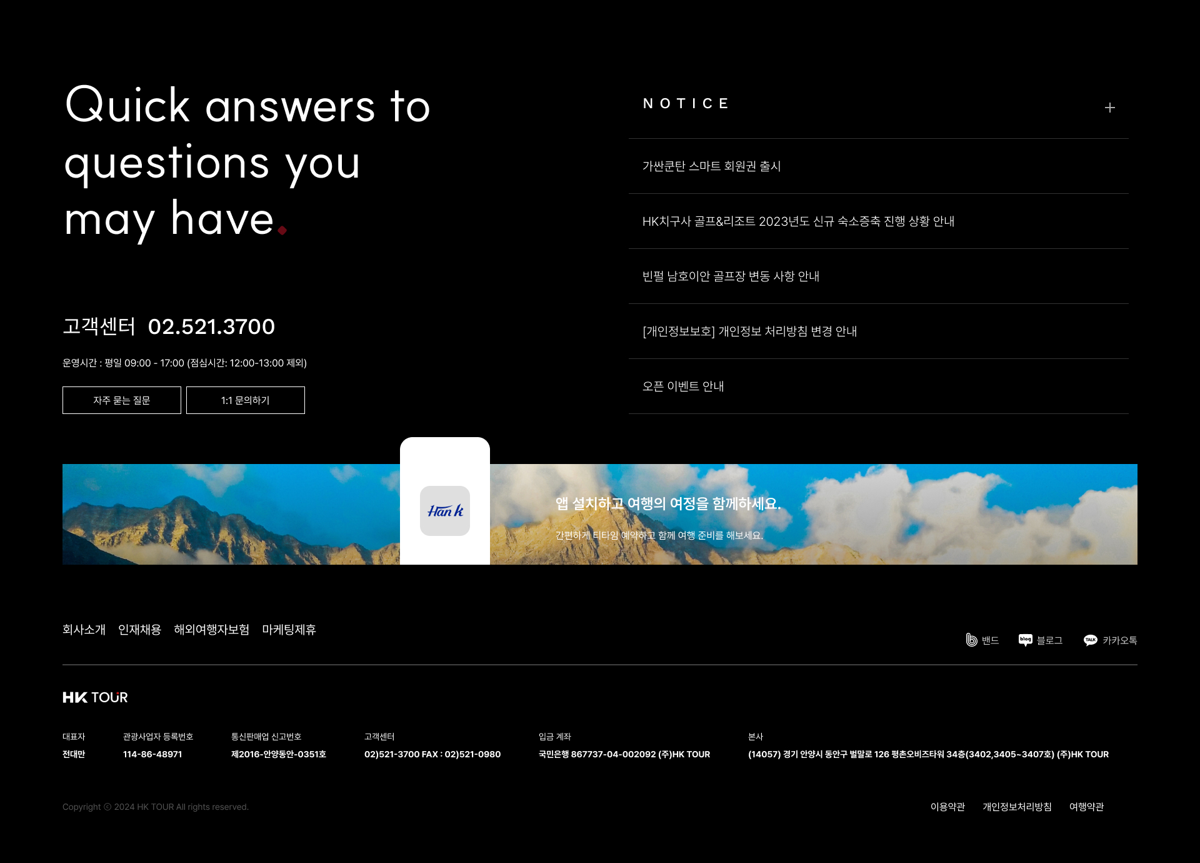
Task: Open 해외여행자보험 footer link
Action: [x=211, y=630]
